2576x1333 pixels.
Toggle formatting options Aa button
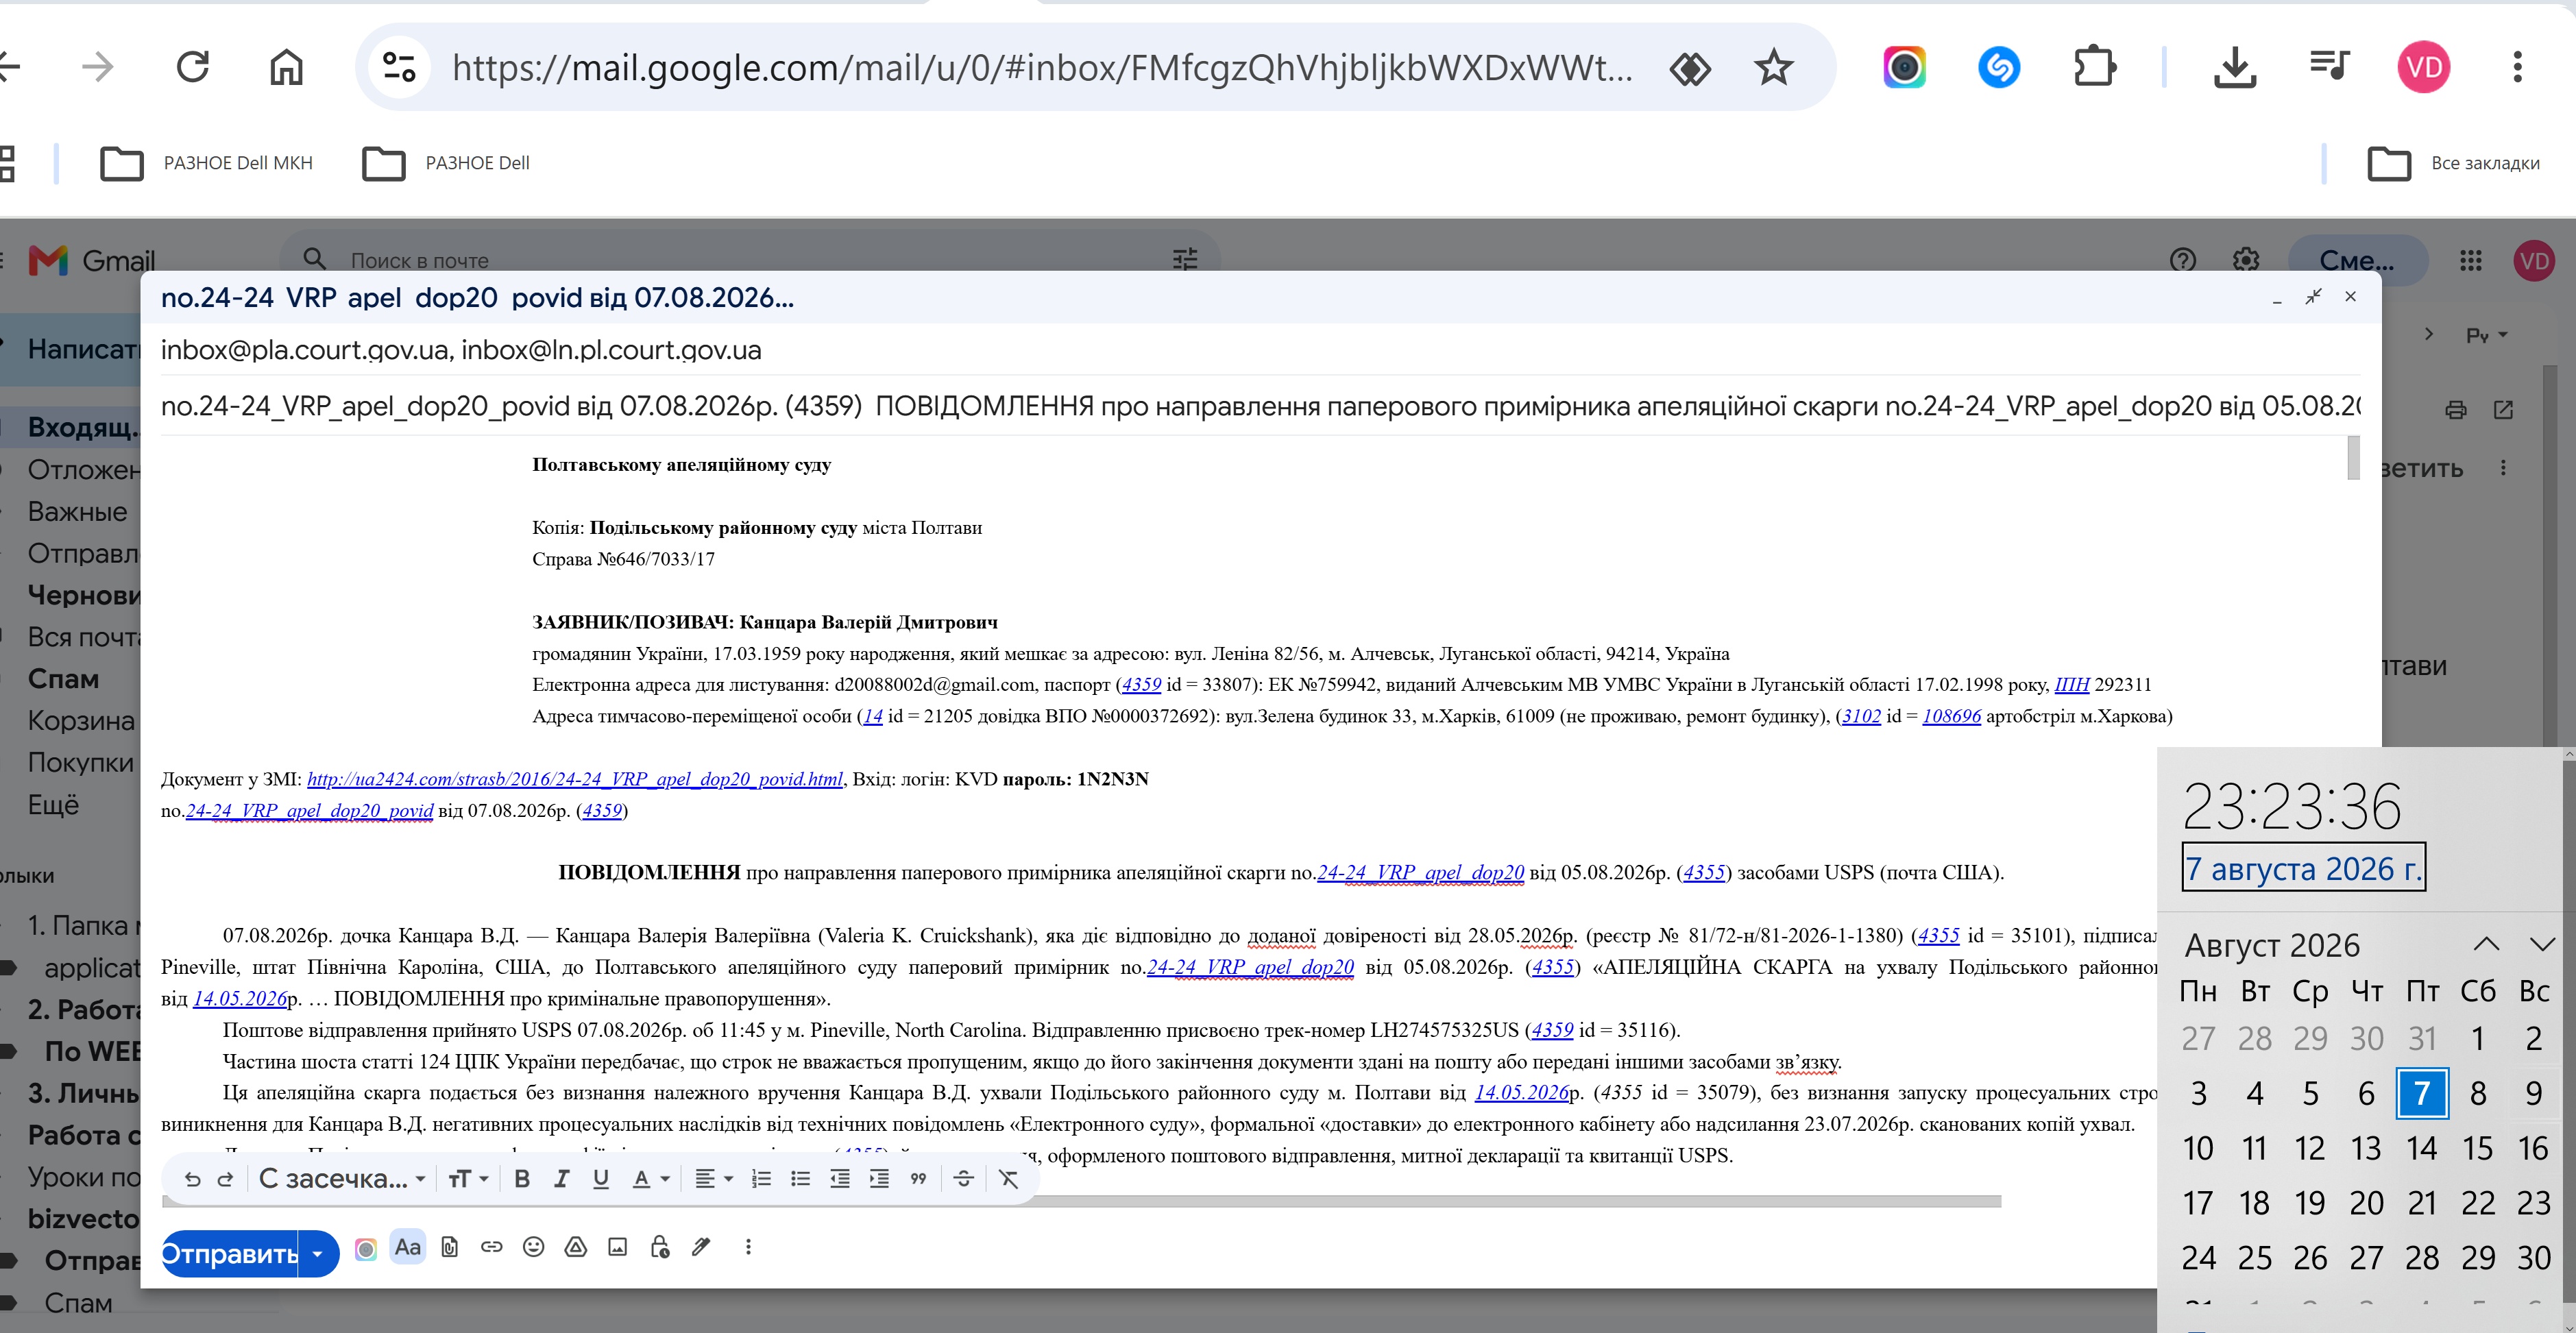[x=407, y=1247]
